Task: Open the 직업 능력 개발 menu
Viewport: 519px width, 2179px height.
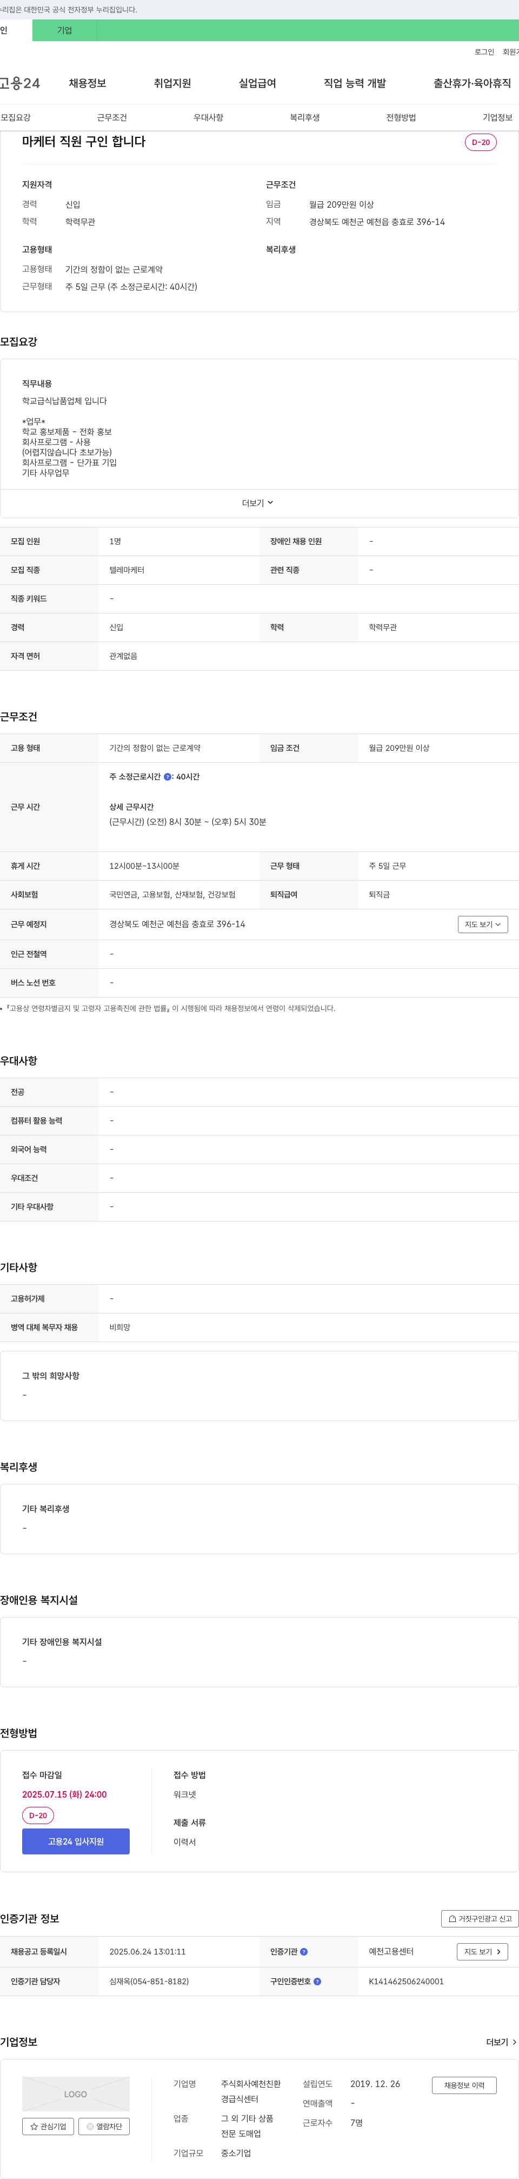Action: tap(355, 83)
